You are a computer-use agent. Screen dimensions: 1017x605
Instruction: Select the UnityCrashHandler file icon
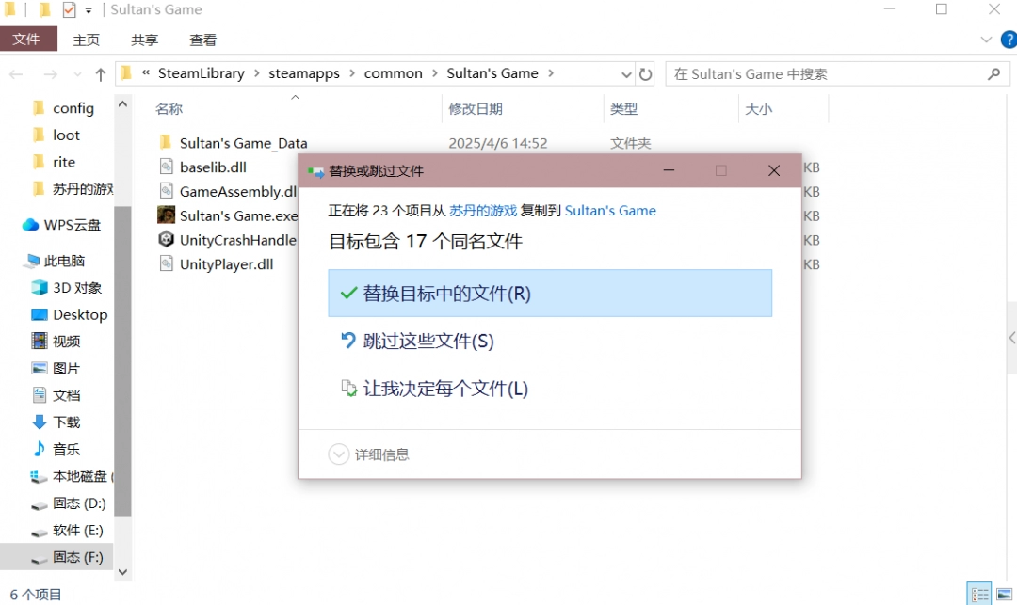point(166,240)
